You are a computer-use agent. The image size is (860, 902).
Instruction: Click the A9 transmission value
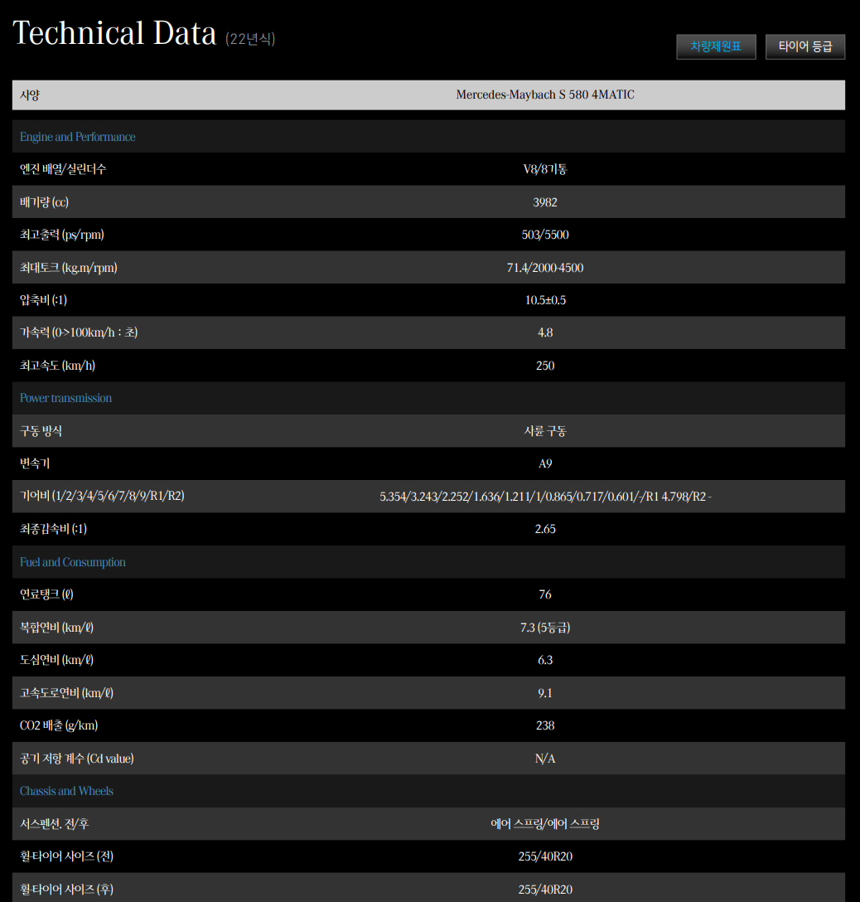tap(545, 463)
